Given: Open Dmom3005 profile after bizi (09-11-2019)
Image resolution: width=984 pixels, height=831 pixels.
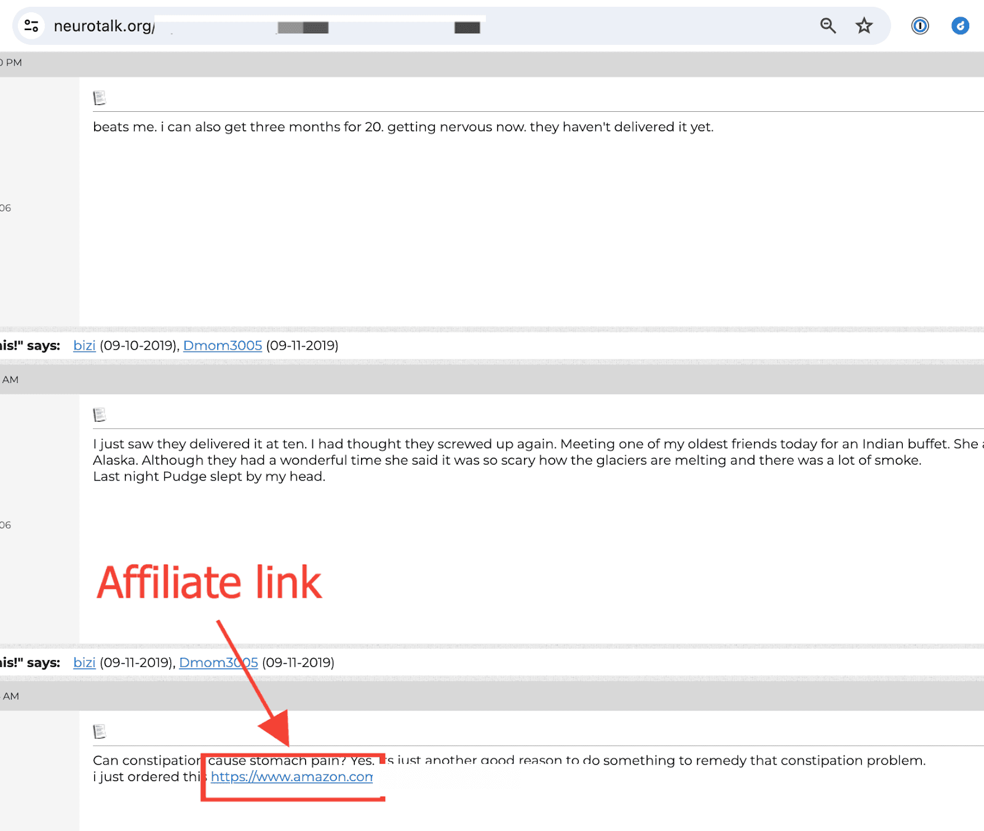Looking at the screenshot, I should (218, 663).
